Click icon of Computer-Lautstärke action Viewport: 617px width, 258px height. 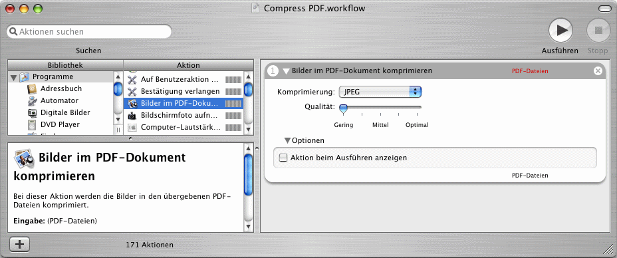pos(132,128)
